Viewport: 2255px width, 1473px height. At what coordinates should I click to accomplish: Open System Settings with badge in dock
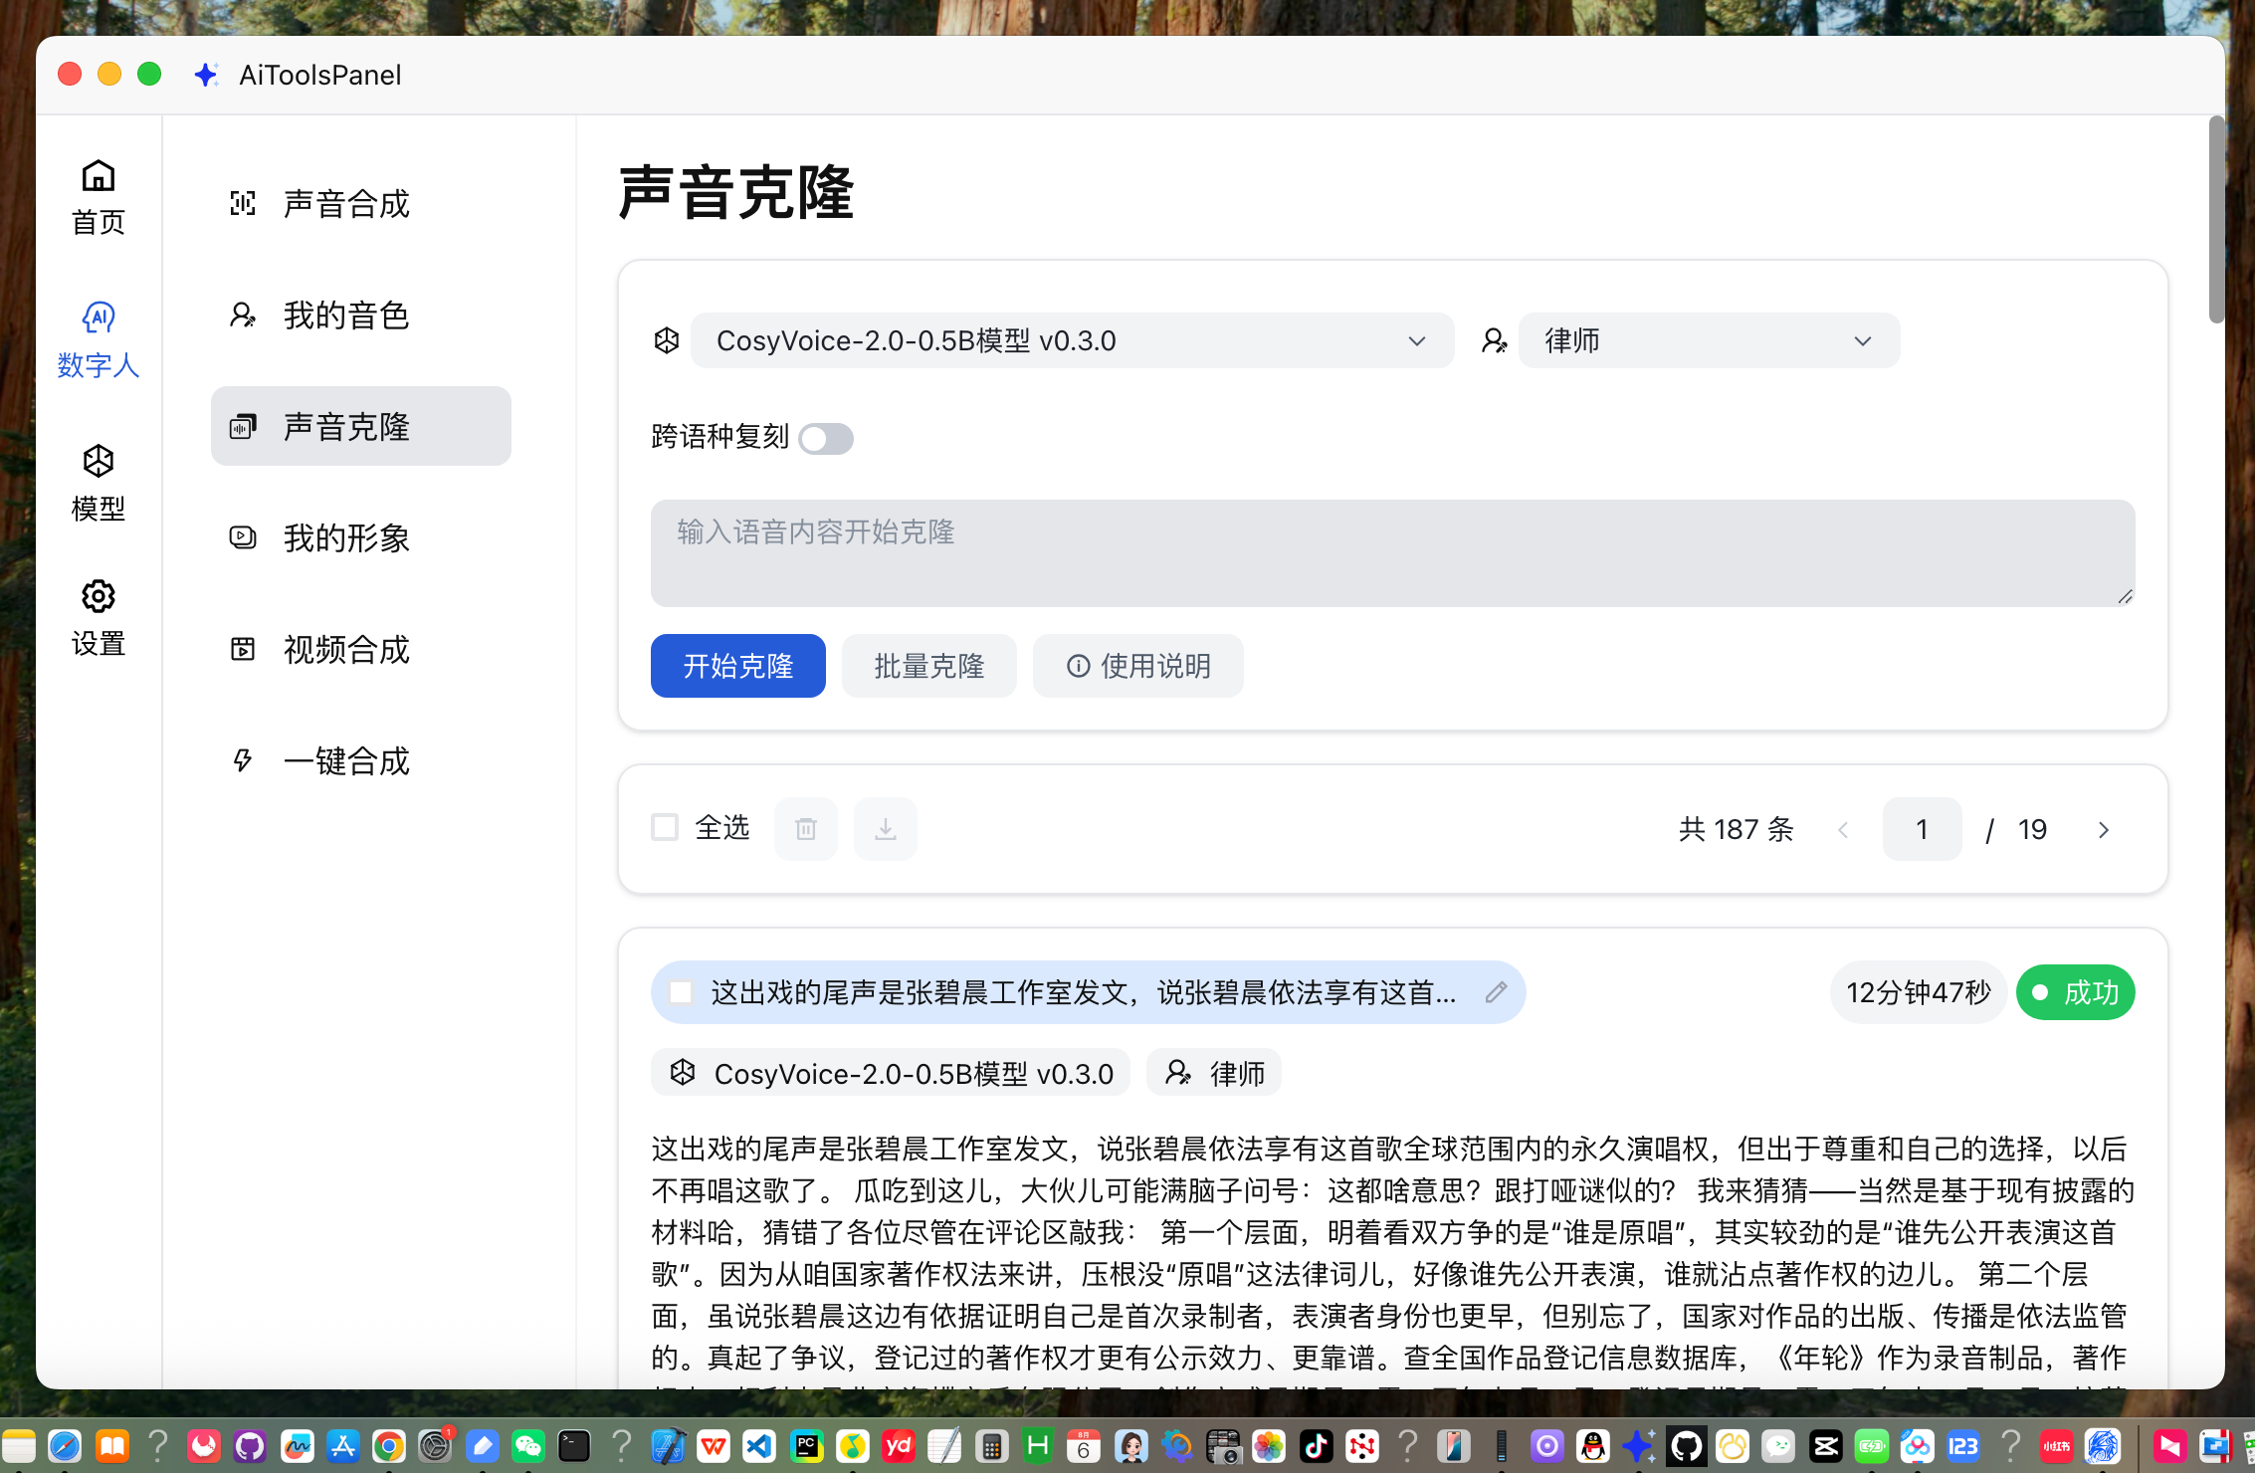(x=435, y=1445)
